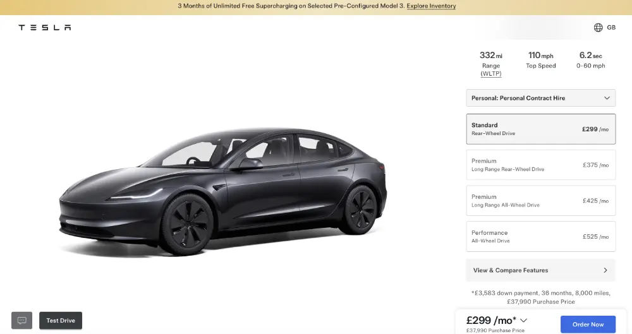Click the GB region label
The width and height of the screenshot is (632, 334).
point(611,27)
